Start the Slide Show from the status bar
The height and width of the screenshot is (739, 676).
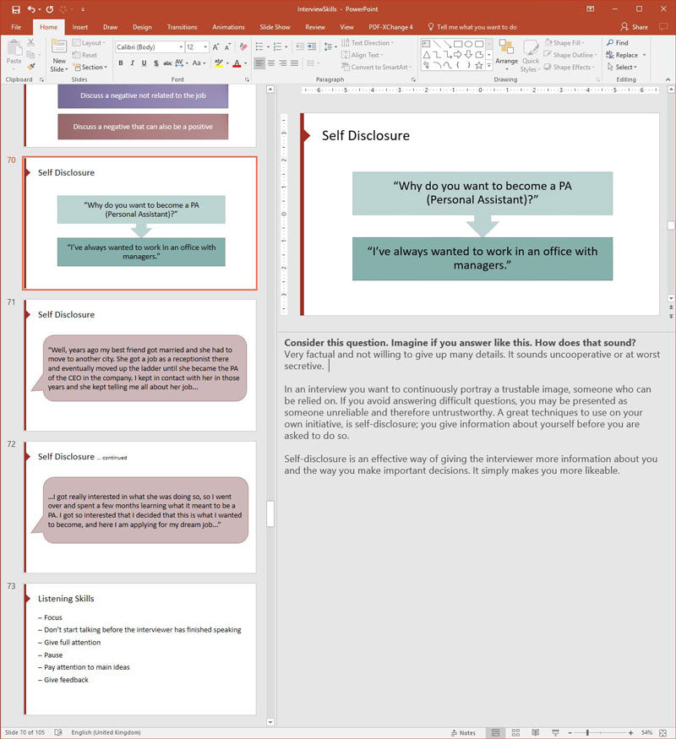[555, 732]
